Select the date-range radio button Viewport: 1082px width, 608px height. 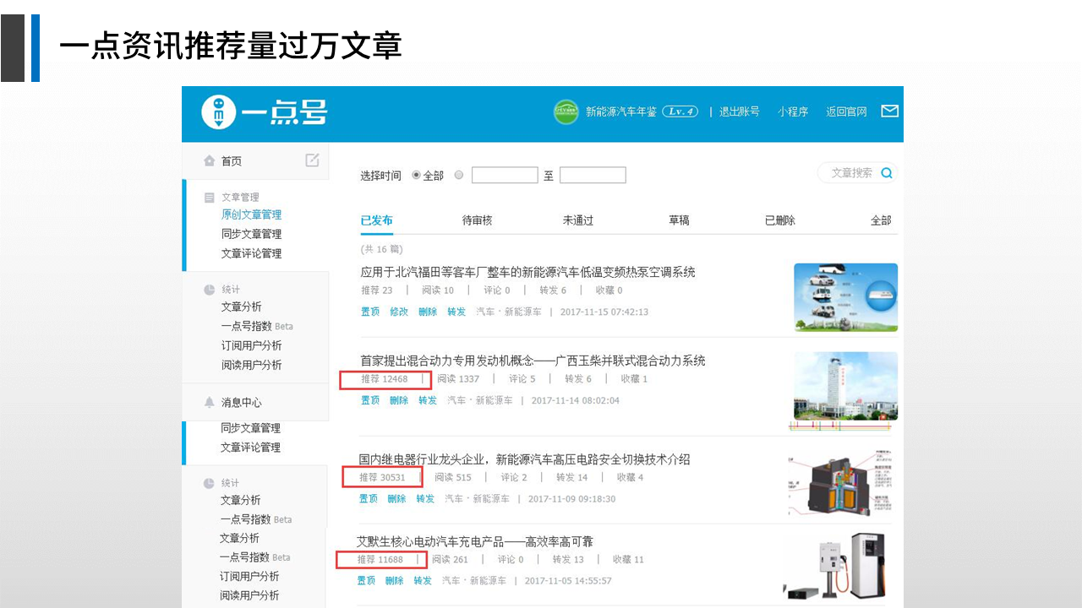pos(459,175)
